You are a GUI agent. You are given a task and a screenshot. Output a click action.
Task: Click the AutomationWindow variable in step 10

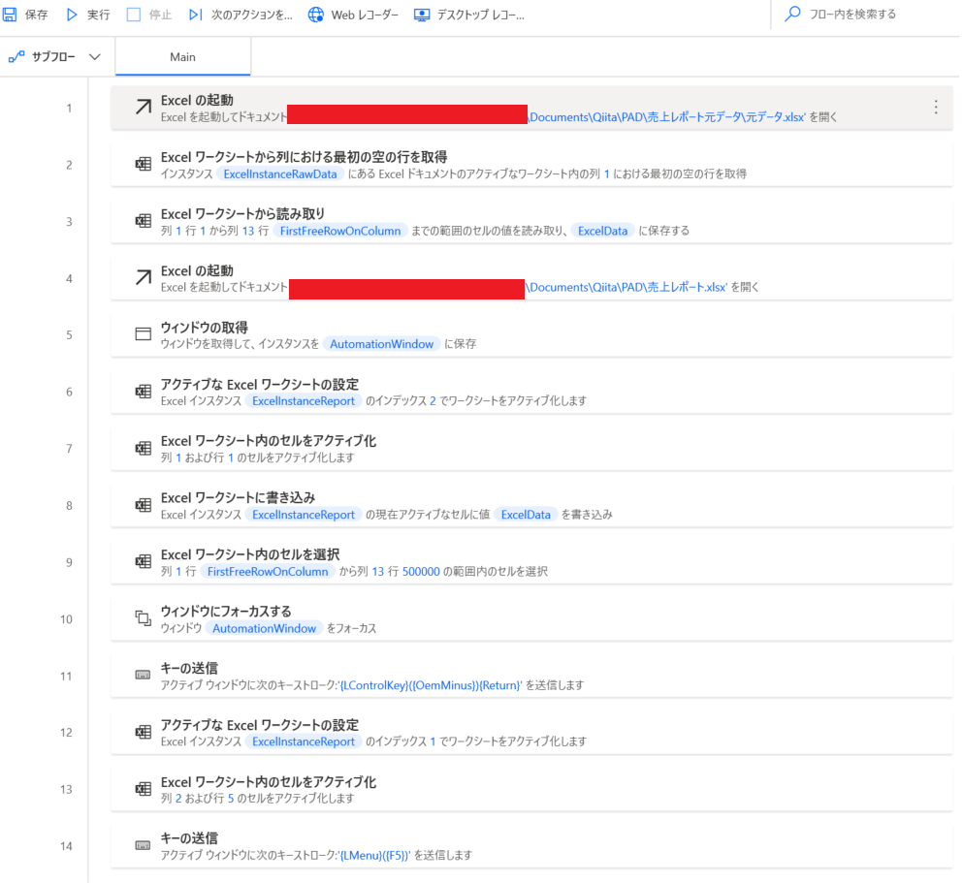pos(264,628)
